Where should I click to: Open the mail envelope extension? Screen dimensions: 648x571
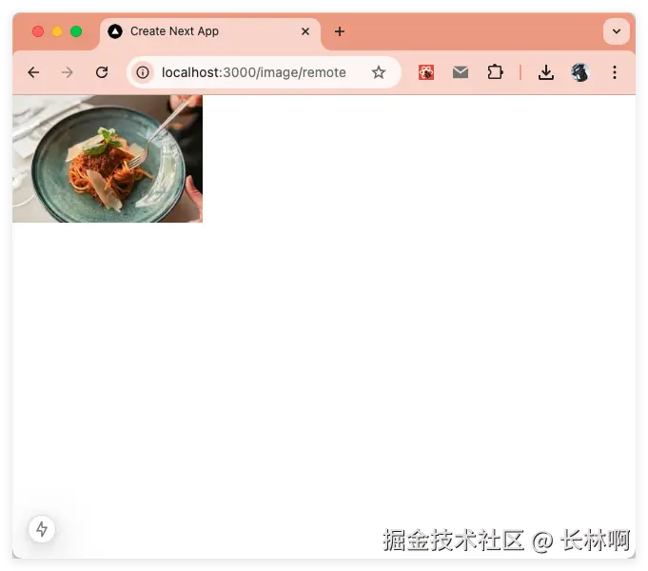pos(461,72)
